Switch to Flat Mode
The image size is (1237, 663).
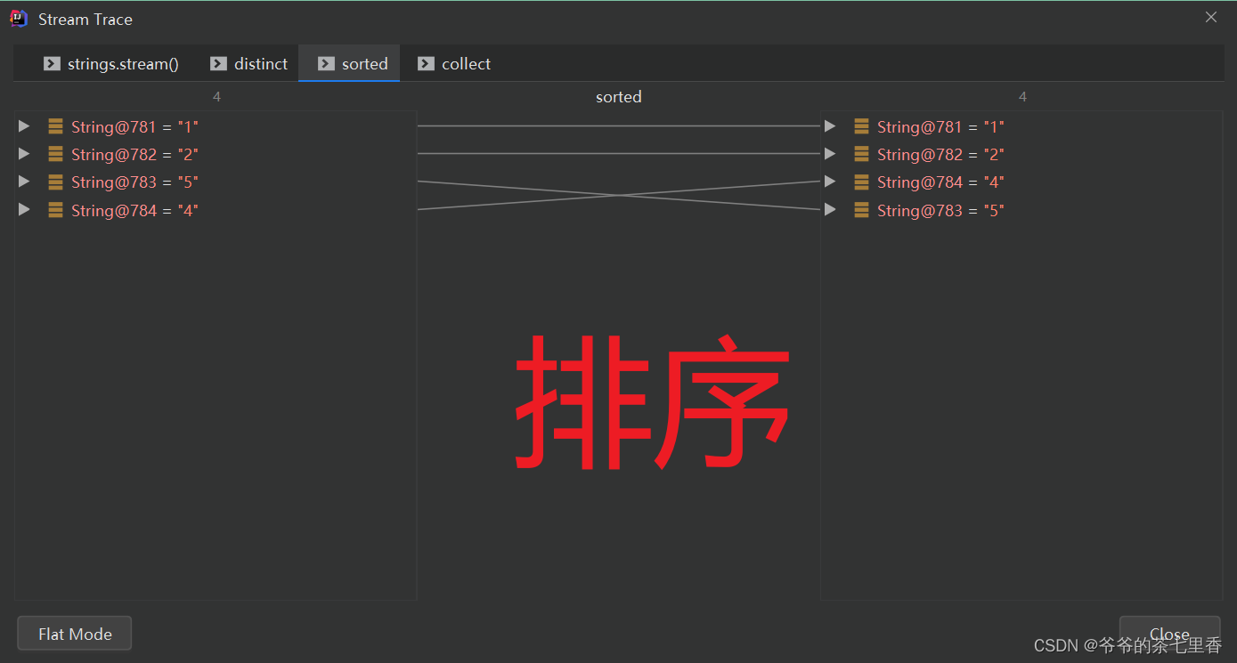pos(75,634)
